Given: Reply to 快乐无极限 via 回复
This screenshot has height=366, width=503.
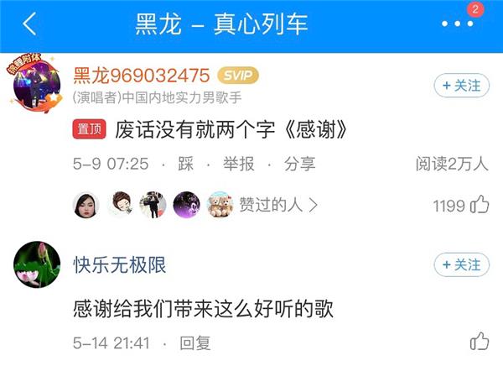Looking at the screenshot, I should [x=195, y=343].
